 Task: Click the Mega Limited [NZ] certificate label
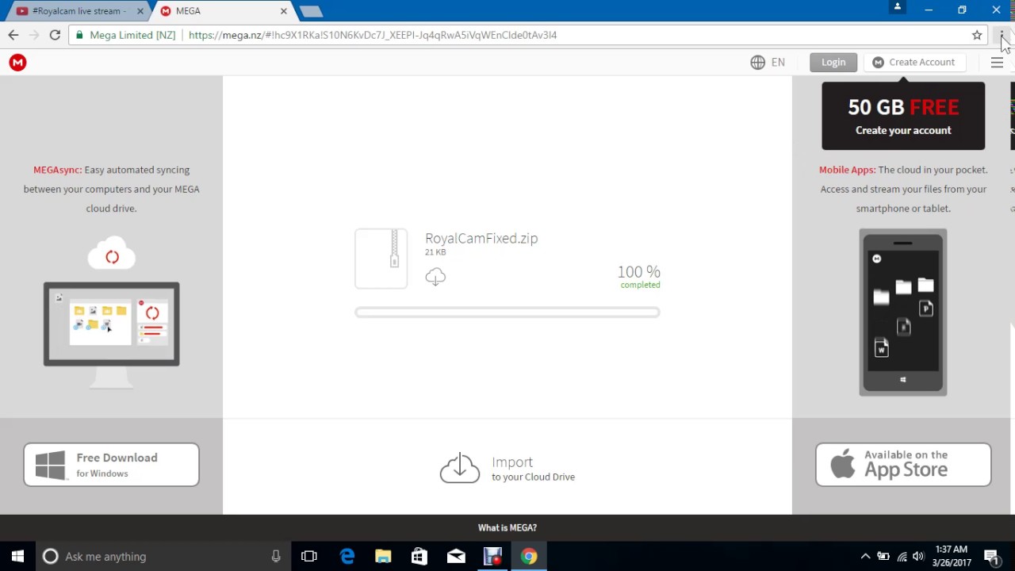click(x=125, y=35)
